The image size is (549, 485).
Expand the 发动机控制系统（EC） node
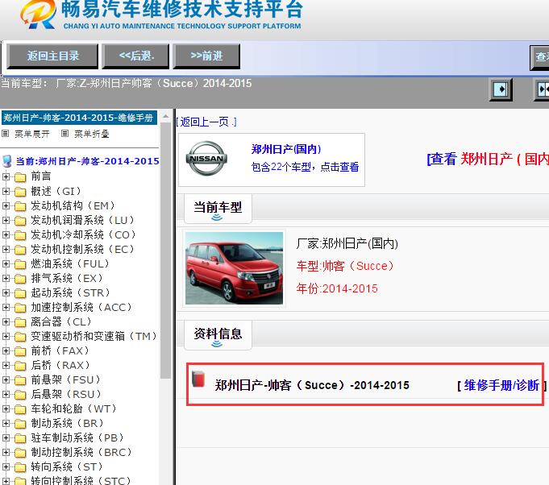pos(6,250)
